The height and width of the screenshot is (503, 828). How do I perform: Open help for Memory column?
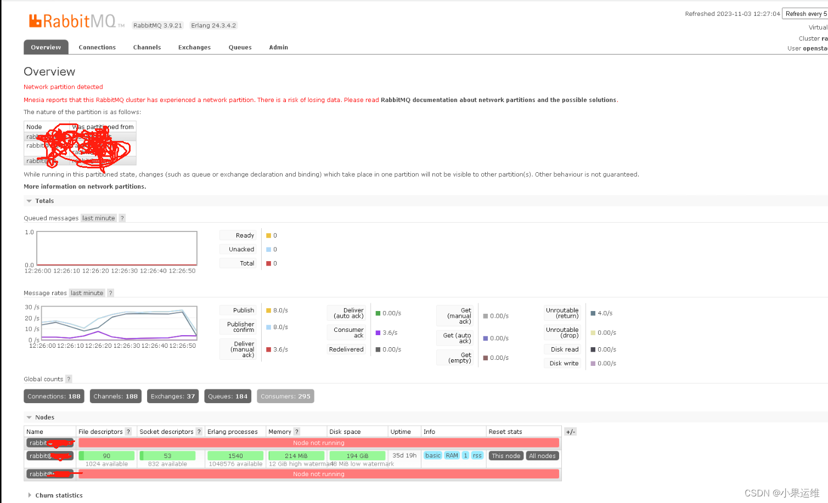pyautogui.click(x=297, y=432)
